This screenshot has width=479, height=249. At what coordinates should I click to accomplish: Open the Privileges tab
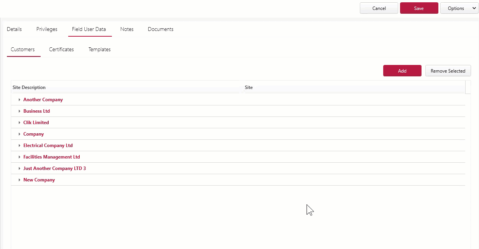(47, 29)
